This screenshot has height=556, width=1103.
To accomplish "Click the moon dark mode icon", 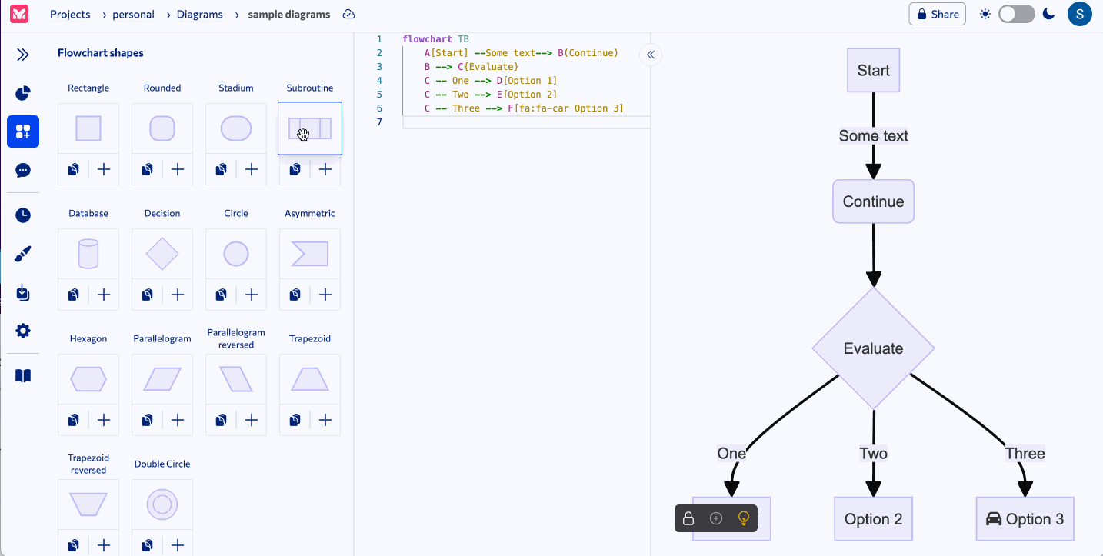I will pyautogui.click(x=1048, y=14).
